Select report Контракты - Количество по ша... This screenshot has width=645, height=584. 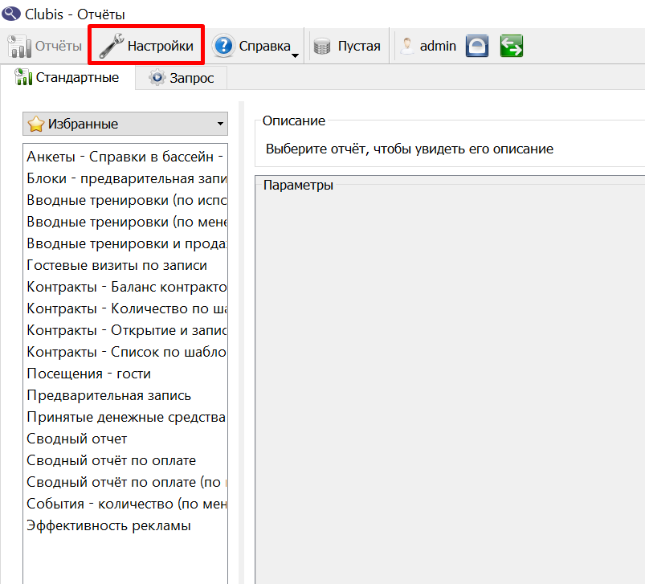point(125,308)
